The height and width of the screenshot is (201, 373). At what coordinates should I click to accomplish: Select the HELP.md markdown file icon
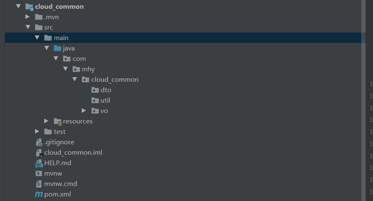(x=39, y=163)
